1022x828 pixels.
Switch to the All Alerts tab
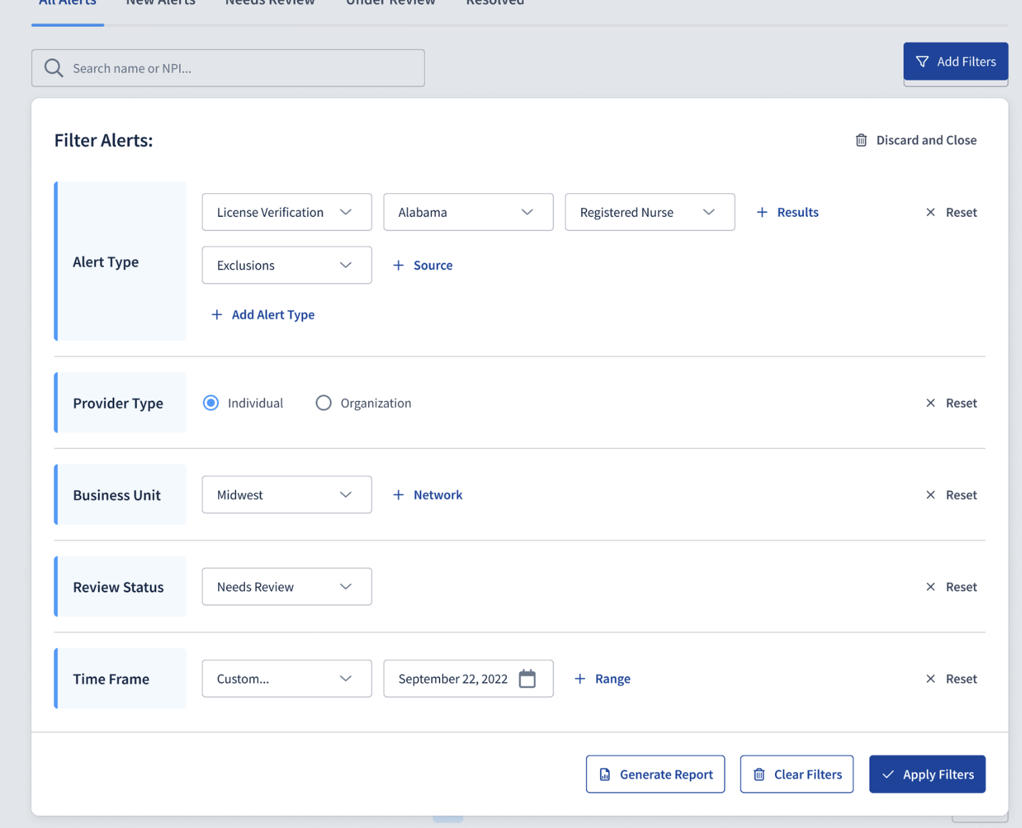pos(68,3)
